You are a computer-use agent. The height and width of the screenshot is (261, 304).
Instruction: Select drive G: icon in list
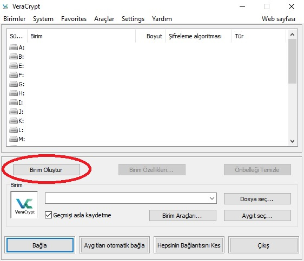[14, 84]
